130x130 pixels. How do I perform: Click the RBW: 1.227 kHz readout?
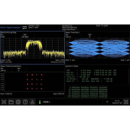pyautogui.click(x=6, y=62)
